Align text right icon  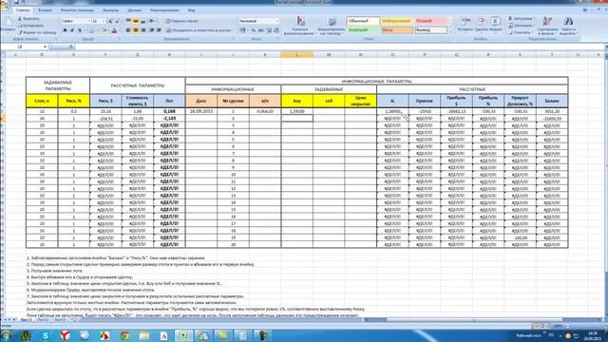click(143, 30)
